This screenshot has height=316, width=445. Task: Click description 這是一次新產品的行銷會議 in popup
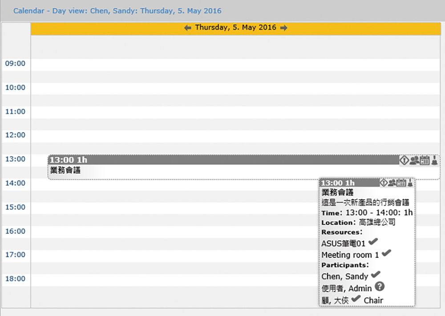365,202
